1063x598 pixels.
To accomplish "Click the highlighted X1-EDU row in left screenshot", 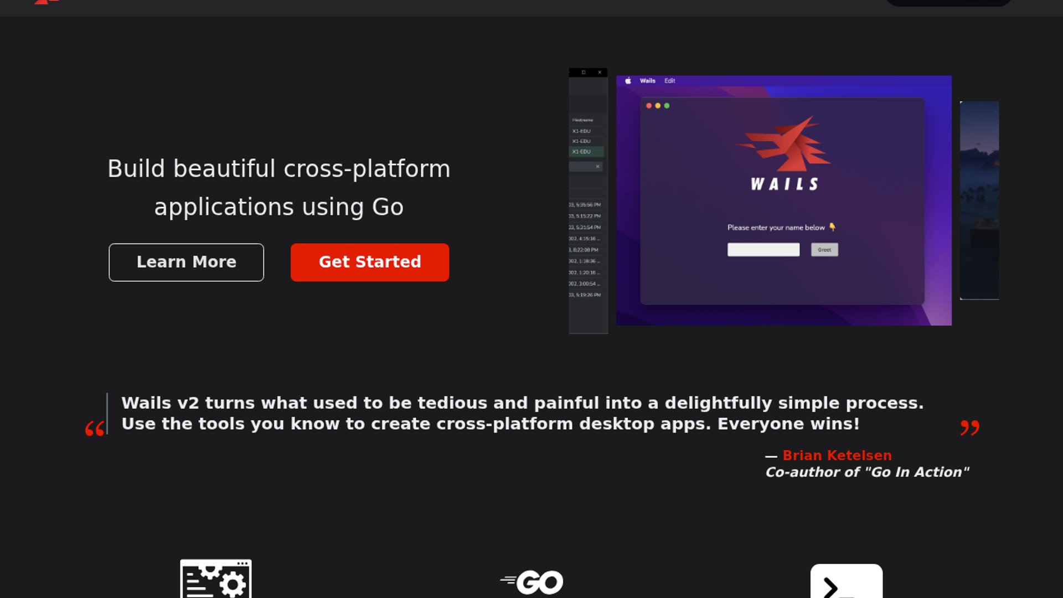I will (x=586, y=152).
